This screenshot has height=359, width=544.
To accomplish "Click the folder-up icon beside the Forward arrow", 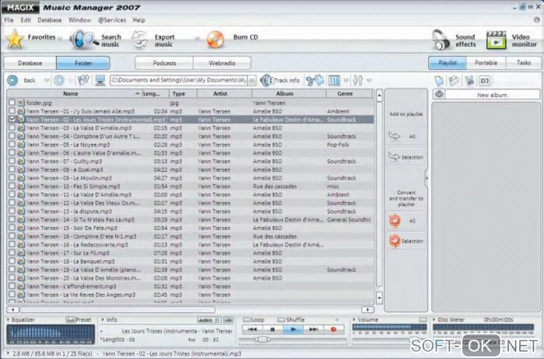I will 83,80.
